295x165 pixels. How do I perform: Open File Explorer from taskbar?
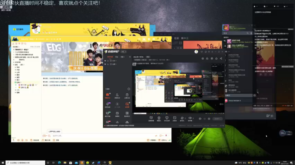click(65, 163)
